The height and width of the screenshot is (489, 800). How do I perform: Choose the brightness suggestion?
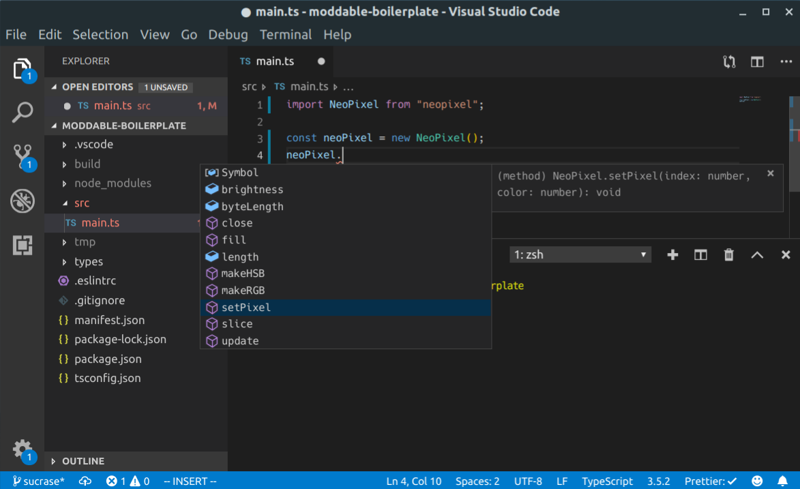(x=346, y=190)
